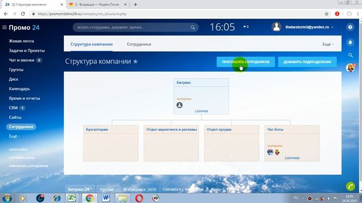This screenshot has height=203, width=362.
Task: Open thebestcrm3@yandex.ru user dropdown
Action: click(x=309, y=27)
